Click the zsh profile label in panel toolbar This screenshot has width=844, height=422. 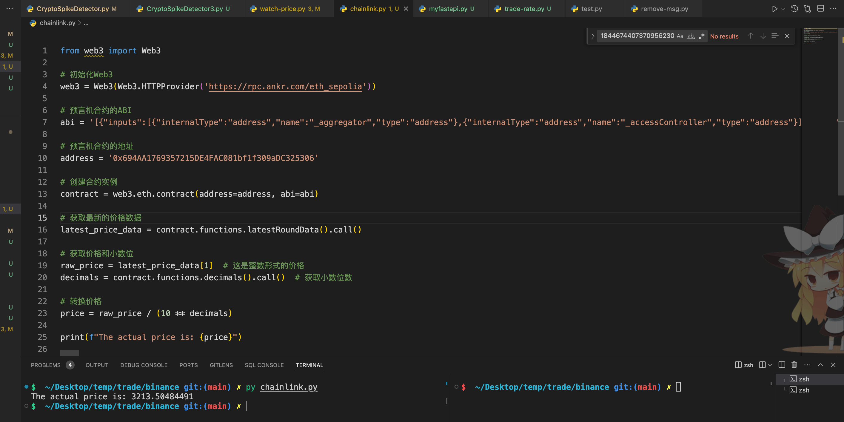tap(744, 365)
